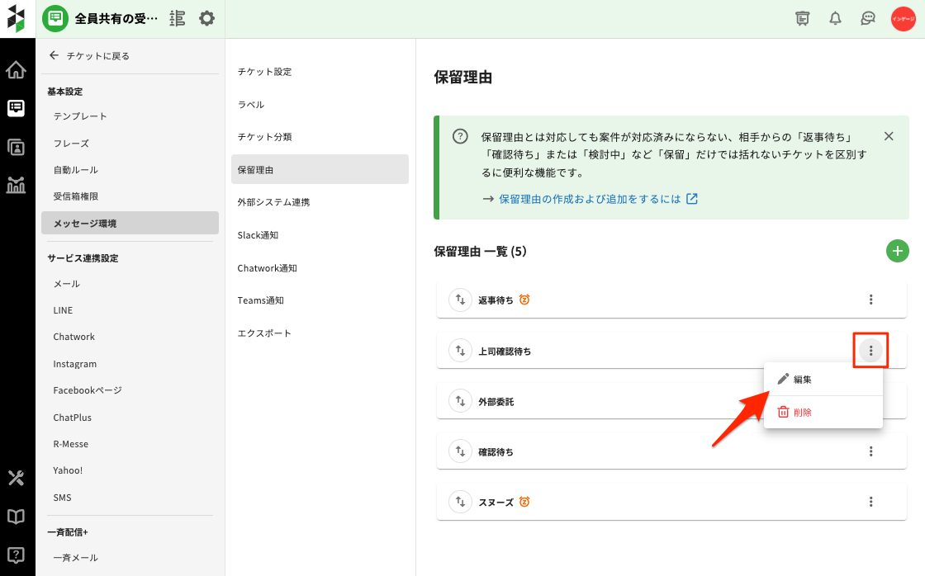Open three-dot menu for 確認待ち row
Screen dimensions: 925x576
coord(870,451)
